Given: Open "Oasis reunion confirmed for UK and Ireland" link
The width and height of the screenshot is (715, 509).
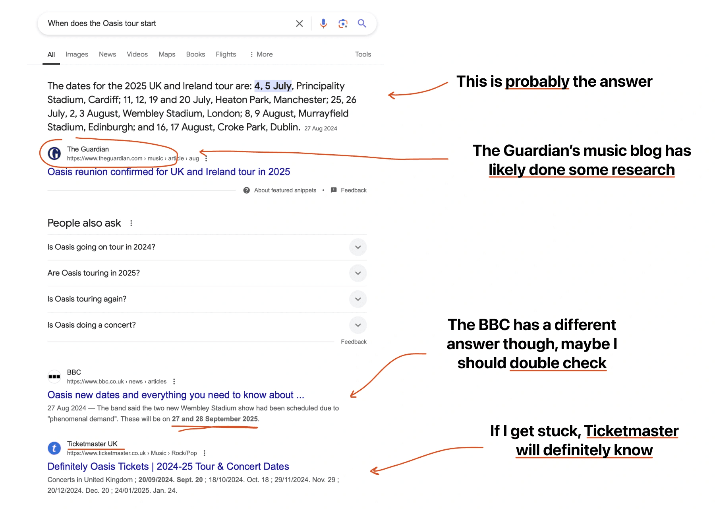Looking at the screenshot, I should coord(169,172).
